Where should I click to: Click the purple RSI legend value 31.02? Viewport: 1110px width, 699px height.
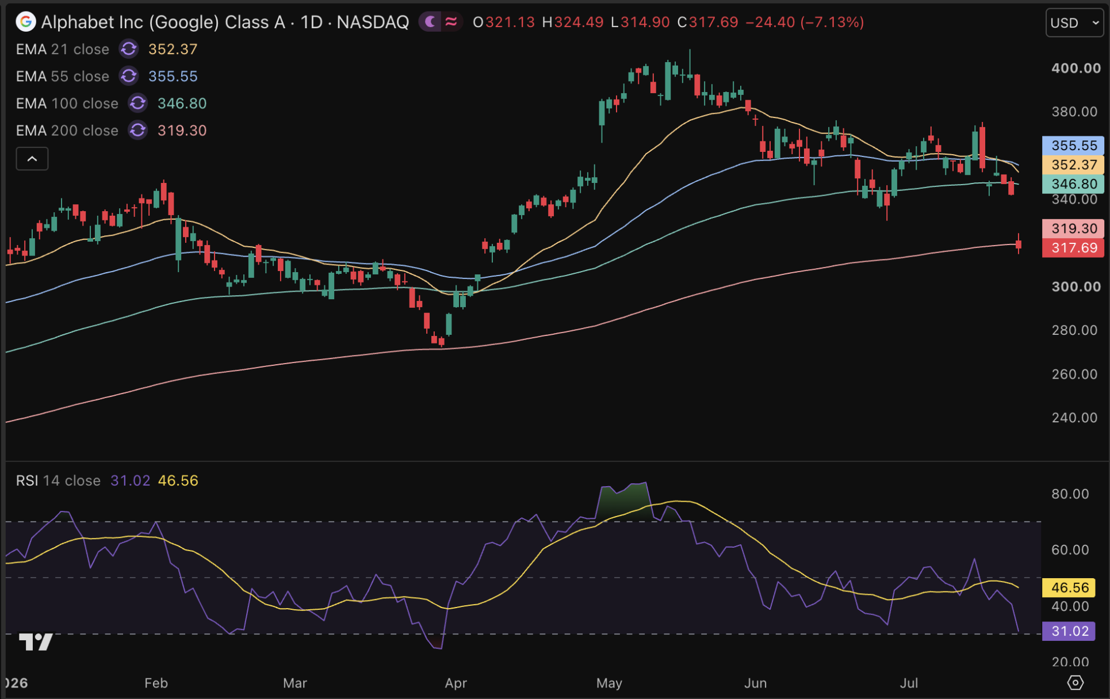(x=130, y=480)
